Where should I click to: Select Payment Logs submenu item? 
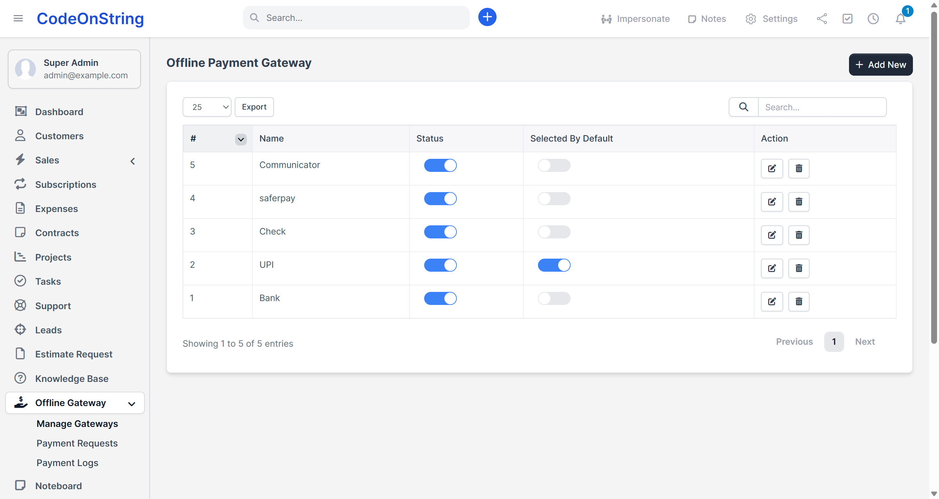coord(67,462)
